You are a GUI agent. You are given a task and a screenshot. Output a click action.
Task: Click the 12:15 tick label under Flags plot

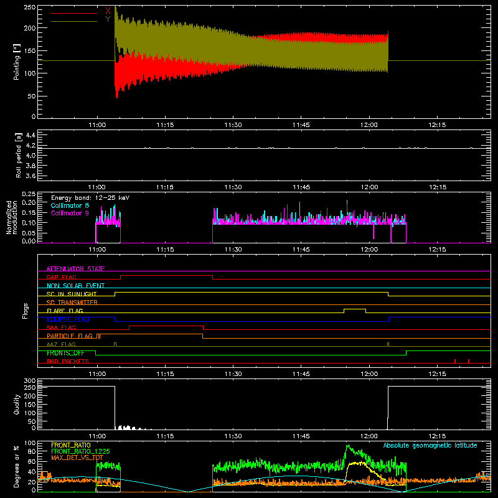(x=438, y=374)
